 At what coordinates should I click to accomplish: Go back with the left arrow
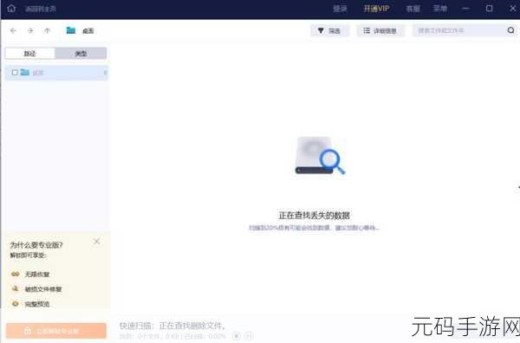point(13,31)
